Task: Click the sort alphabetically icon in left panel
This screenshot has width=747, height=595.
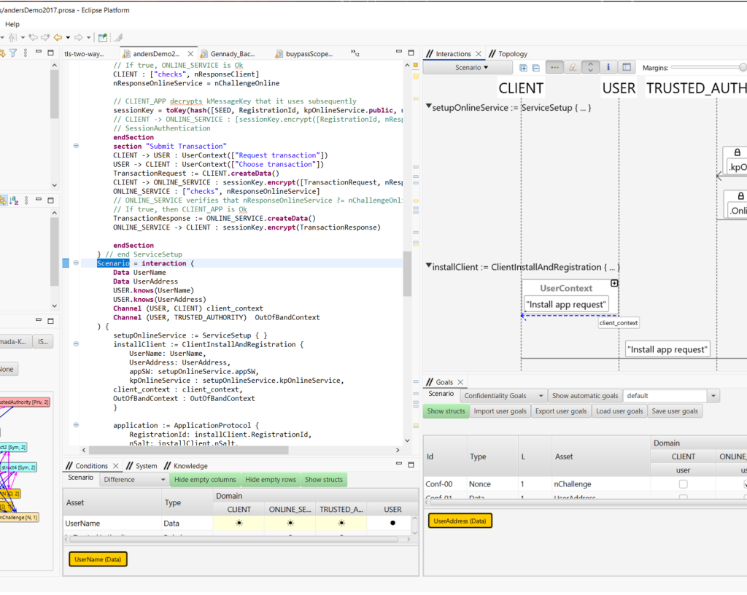Action: point(14,201)
